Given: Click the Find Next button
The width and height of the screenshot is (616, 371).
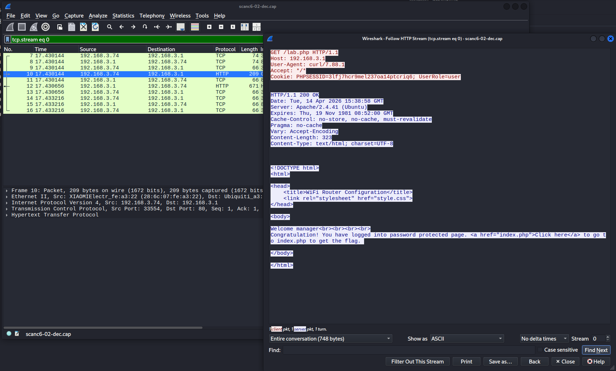Looking at the screenshot, I should [x=596, y=350].
